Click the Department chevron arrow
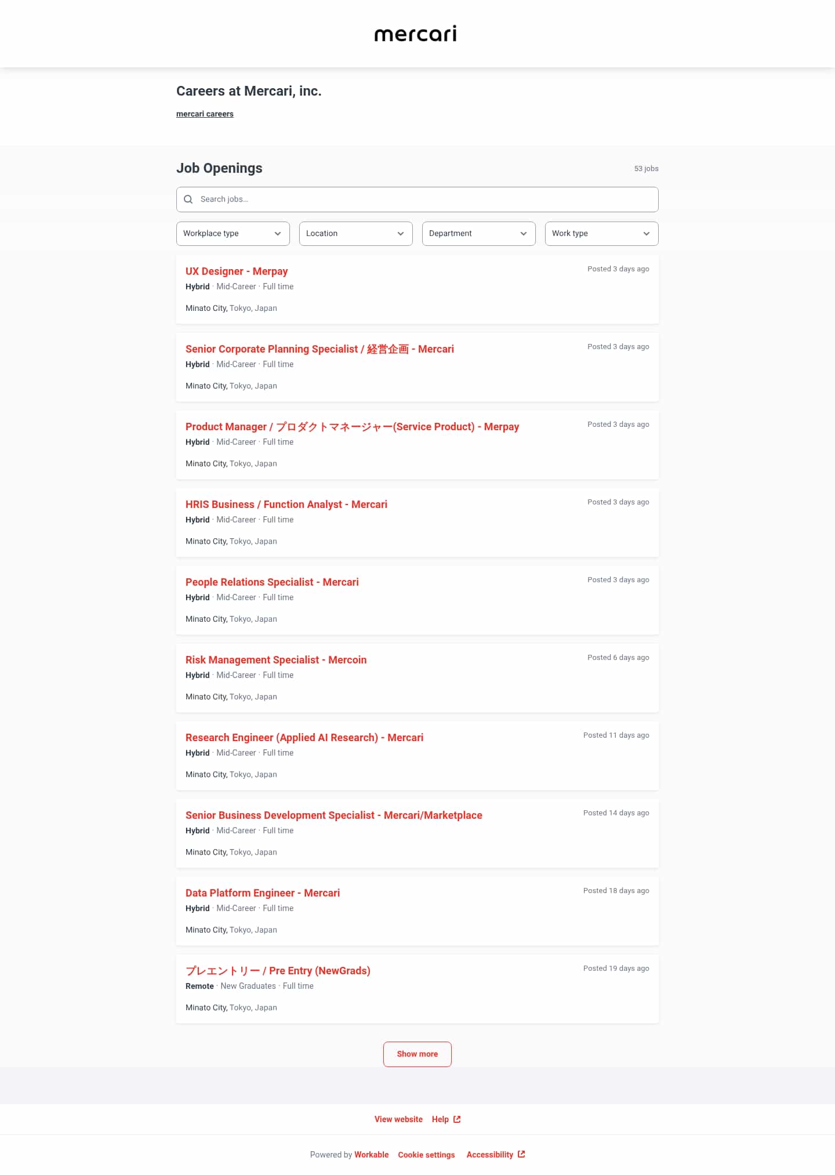Viewport: 835px width, 1175px height. 524,234
